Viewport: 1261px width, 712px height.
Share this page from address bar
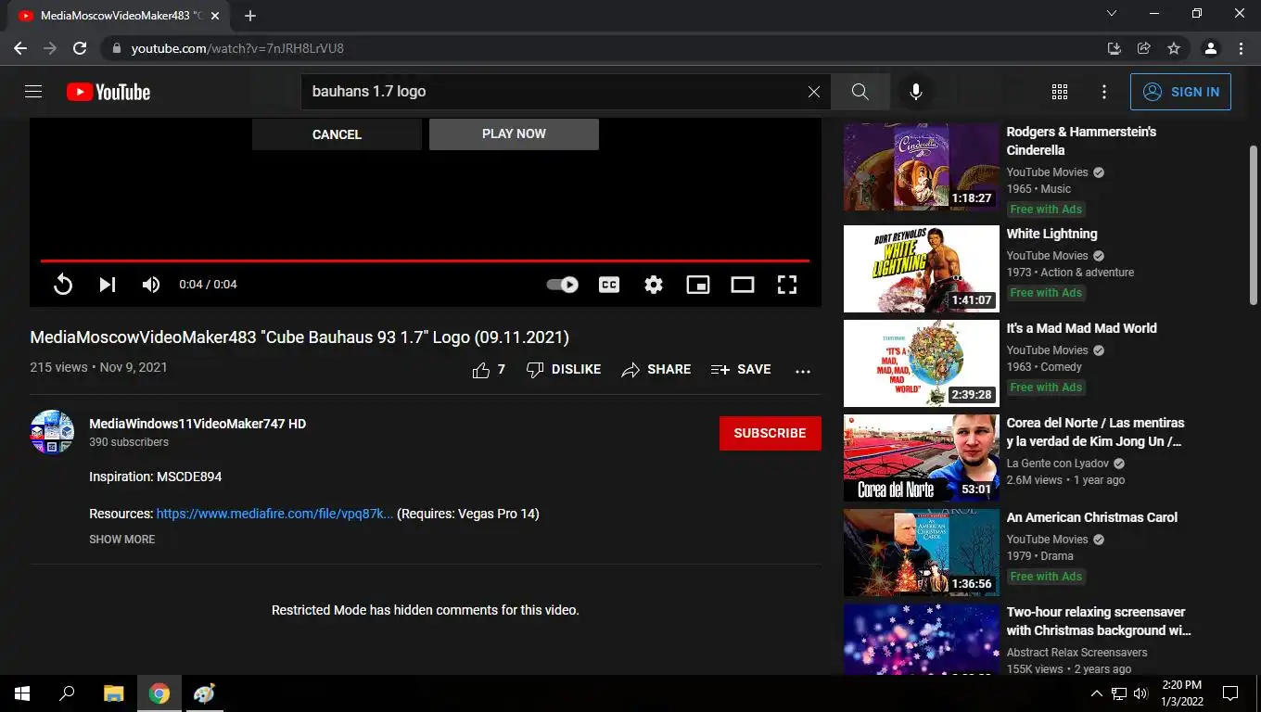pos(1144,48)
